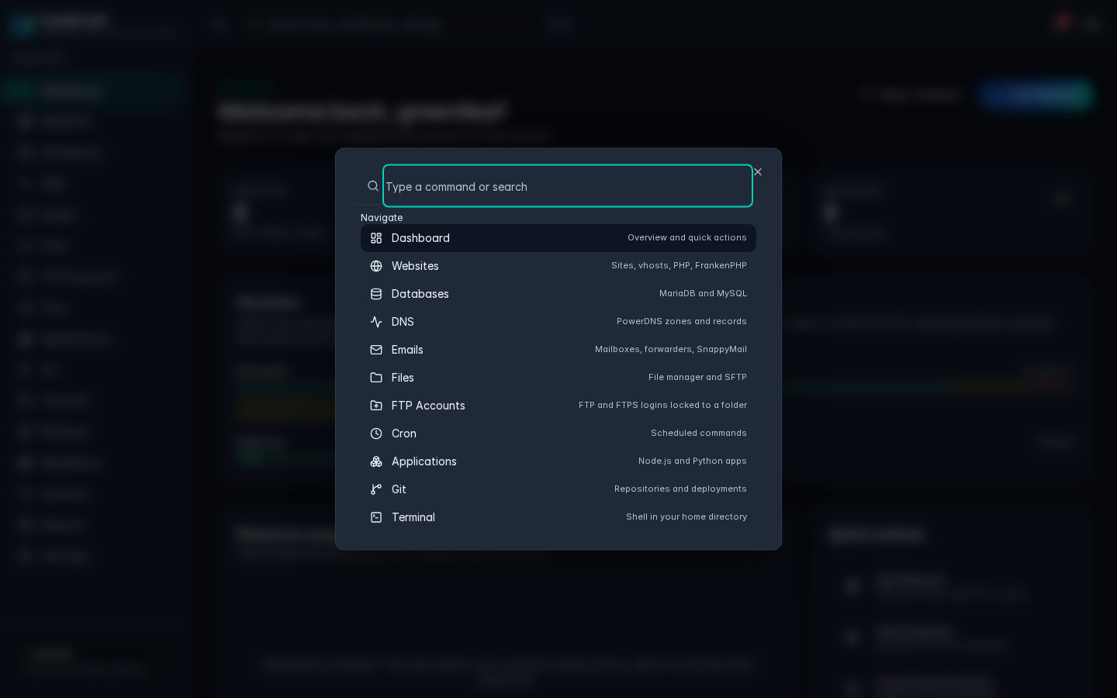Close the command palette with the X
The height and width of the screenshot is (698, 1117).
click(x=758, y=172)
